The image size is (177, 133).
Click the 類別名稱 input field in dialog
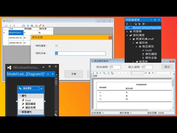(80, 53)
